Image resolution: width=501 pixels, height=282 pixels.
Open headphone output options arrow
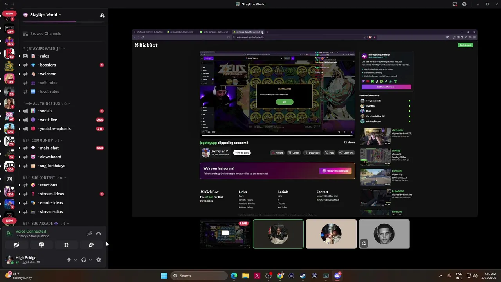coord(90,260)
